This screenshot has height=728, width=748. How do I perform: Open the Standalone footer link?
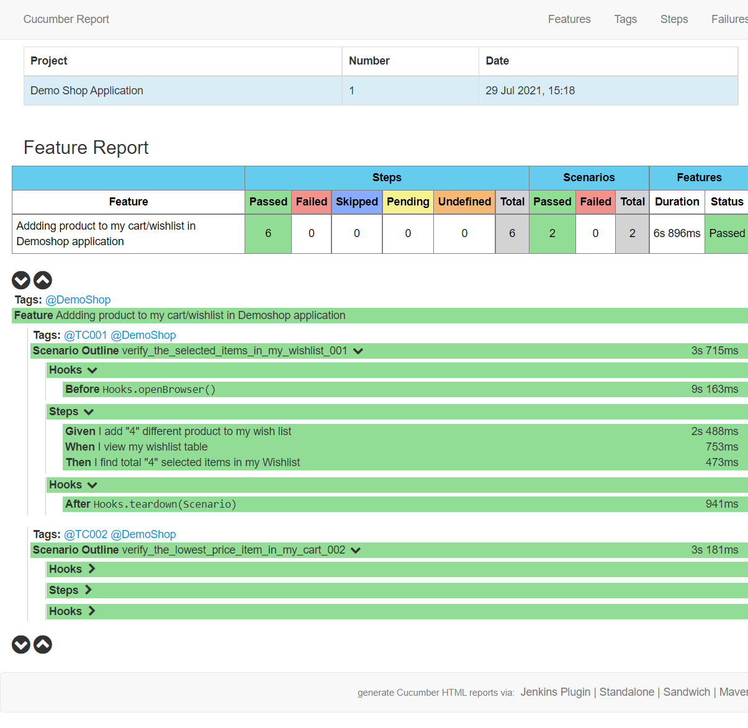627,691
